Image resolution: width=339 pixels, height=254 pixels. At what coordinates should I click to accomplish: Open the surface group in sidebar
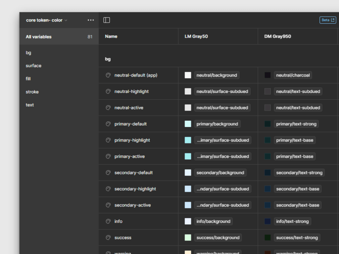(33, 66)
